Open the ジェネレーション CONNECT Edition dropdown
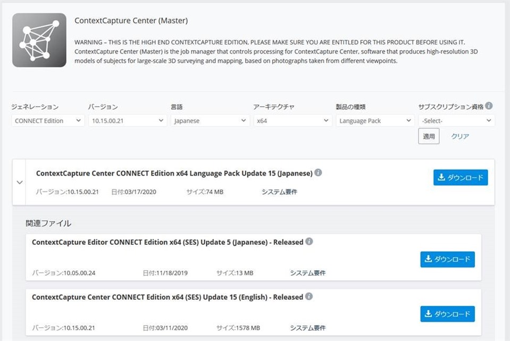 point(48,121)
